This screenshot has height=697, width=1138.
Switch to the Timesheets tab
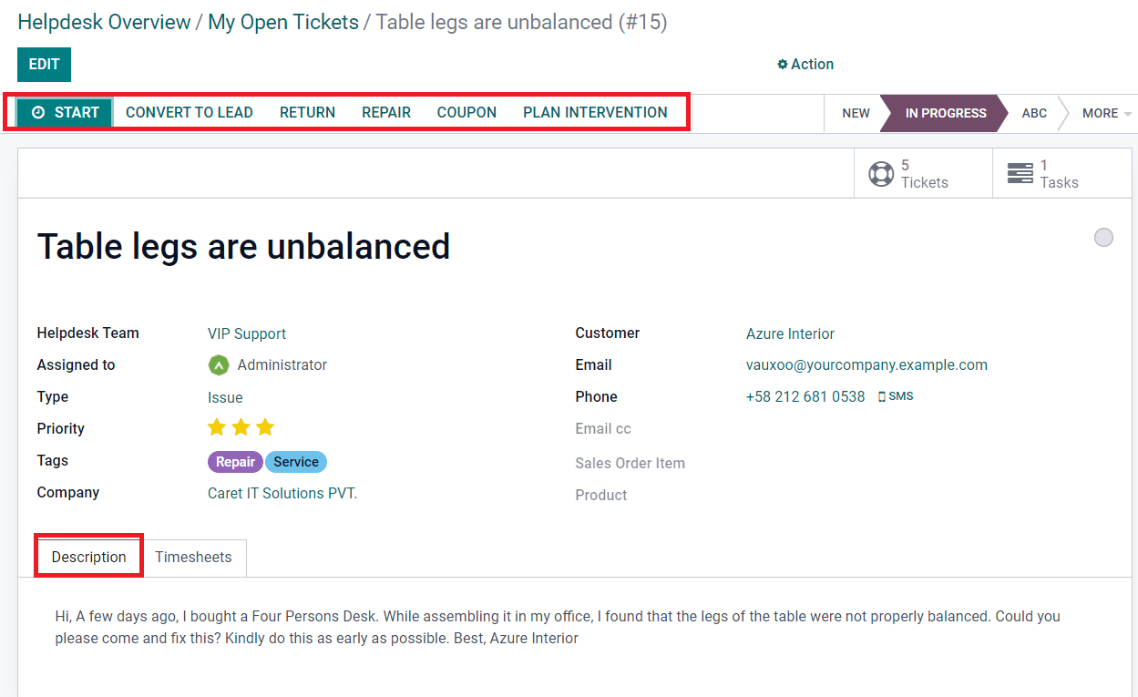click(193, 558)
